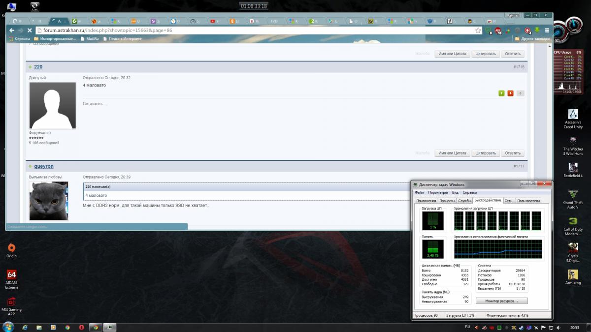Switch to the Пользователи tab
This screenshot has width=591, height=332.
pos(528,201)
